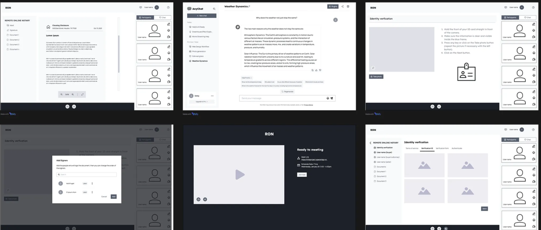Switch to the Verification form tab

click(x=442, y=148)
